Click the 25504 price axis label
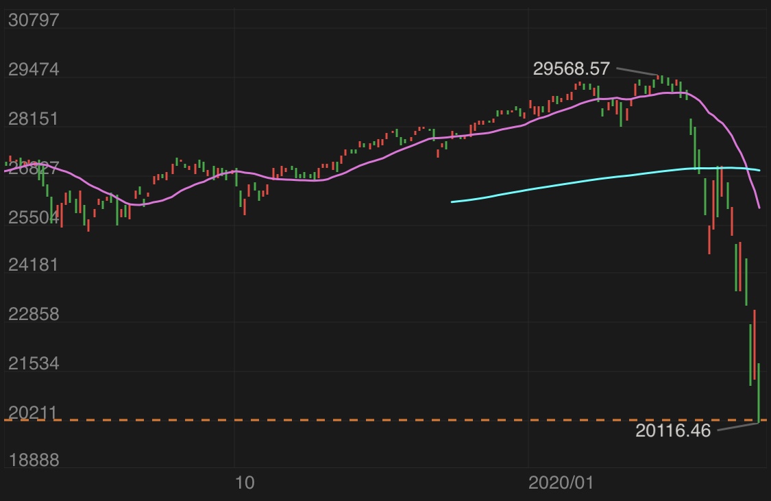The height and width of the screenshot is (501, 771). (x=33, y=217)
